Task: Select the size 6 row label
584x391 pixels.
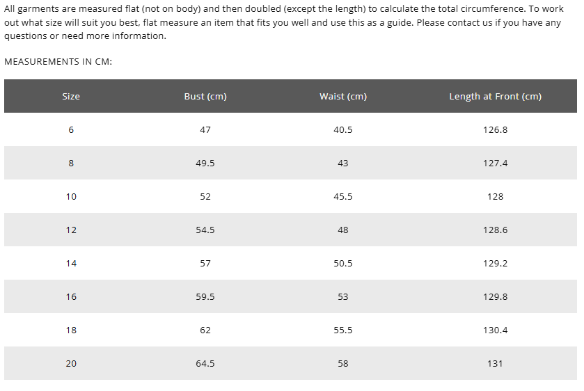Action: pos(71,129)
